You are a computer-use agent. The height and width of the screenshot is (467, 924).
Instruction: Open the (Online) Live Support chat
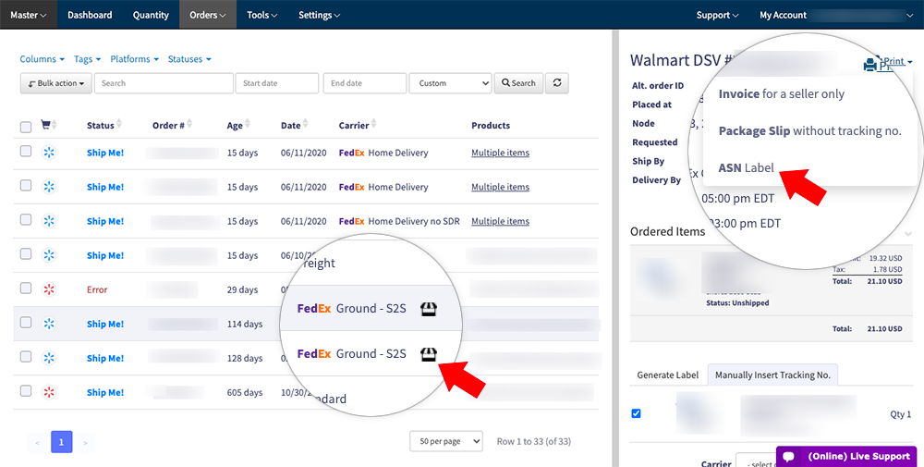(x=846, y=457)
